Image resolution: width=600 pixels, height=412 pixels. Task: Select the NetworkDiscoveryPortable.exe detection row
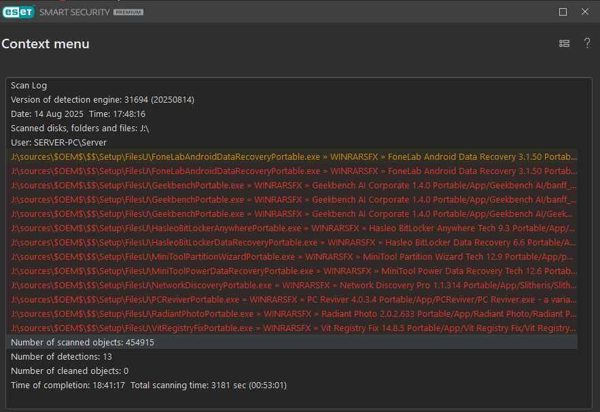tap(292, 286)
